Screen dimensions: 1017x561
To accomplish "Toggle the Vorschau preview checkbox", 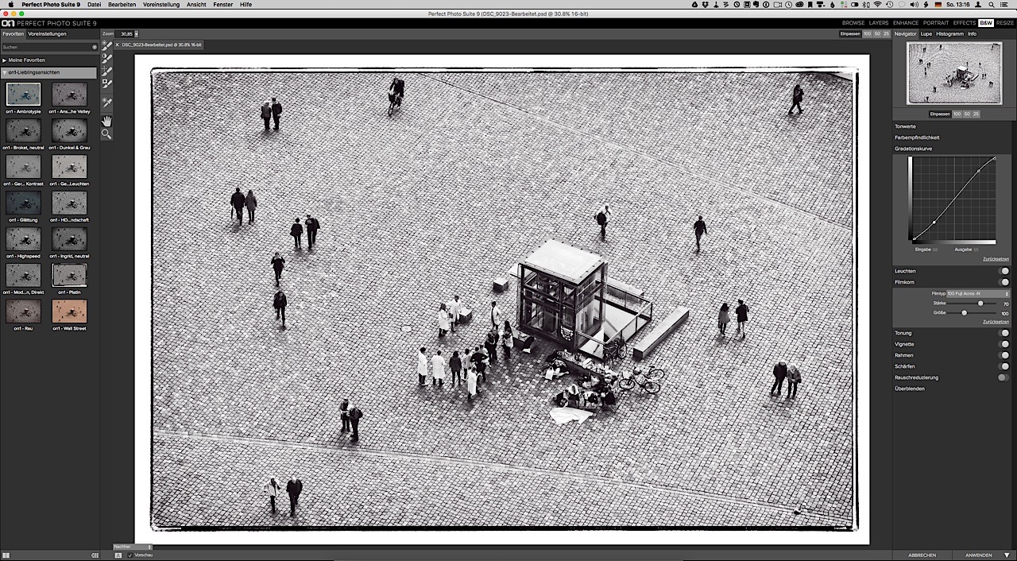I will pyautogui.click(x=130, y=555).
